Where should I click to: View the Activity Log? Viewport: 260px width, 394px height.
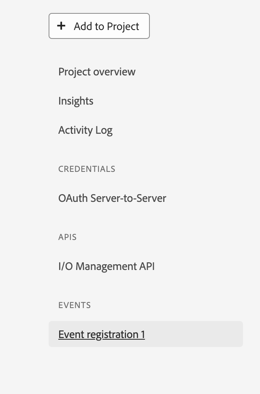85,130
